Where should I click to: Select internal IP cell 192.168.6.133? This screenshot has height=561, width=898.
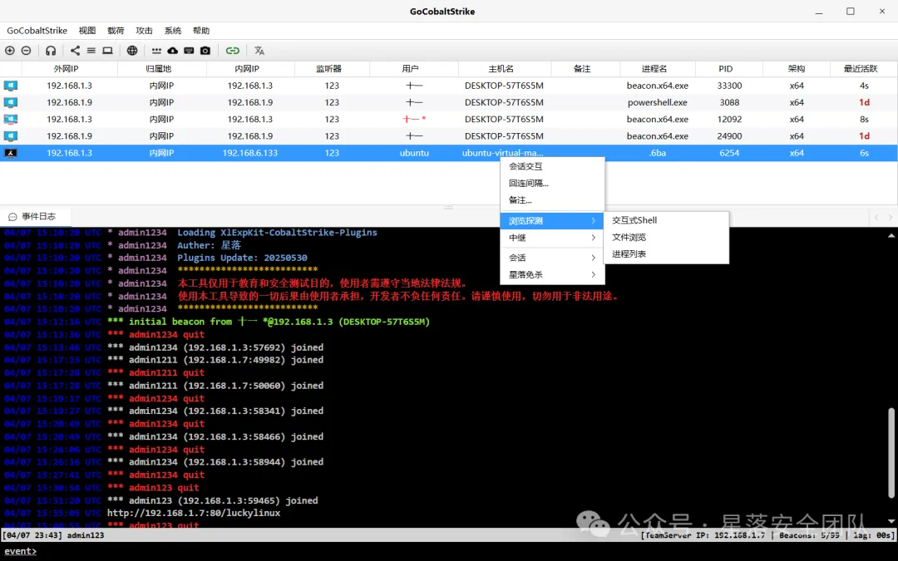(249, 153)
